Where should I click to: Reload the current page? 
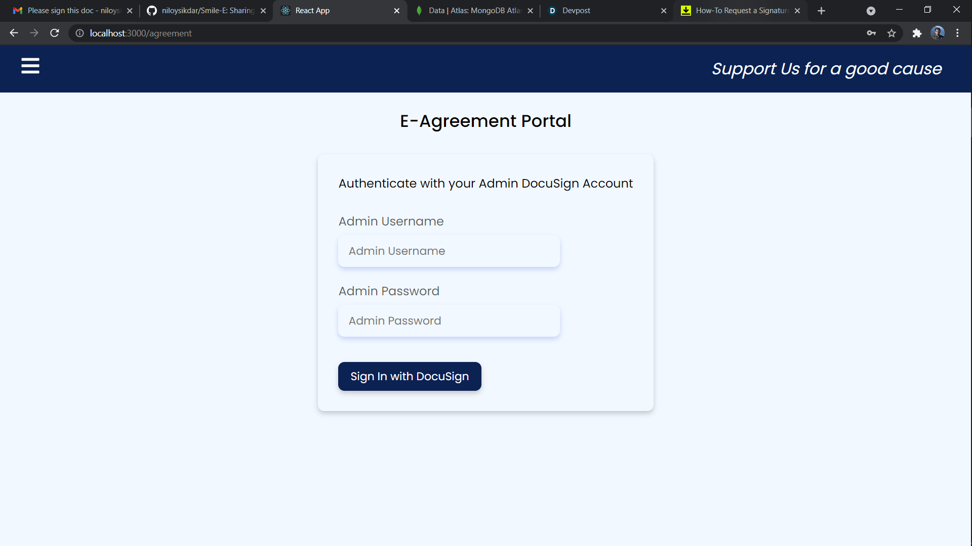[x=55, y=33]
